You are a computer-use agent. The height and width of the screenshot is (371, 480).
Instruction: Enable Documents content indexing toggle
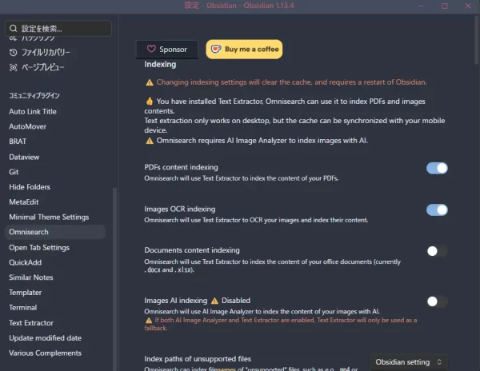[x=437, y=251]
